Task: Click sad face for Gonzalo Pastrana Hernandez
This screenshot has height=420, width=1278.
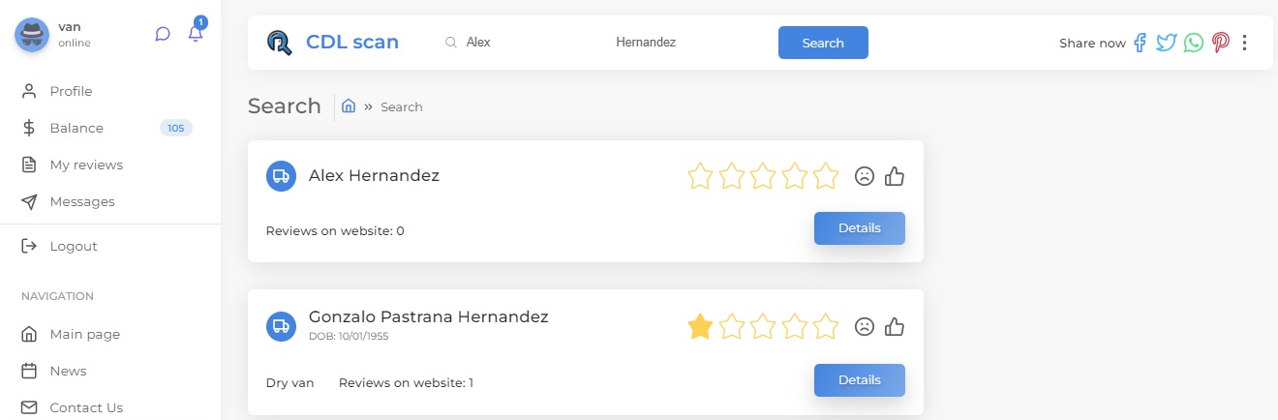Action: click(865, 327)
